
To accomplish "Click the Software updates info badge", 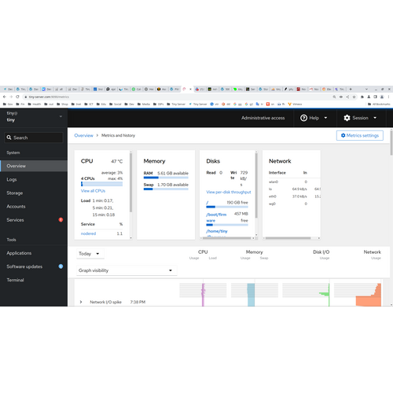I will (x=61, y=266).
